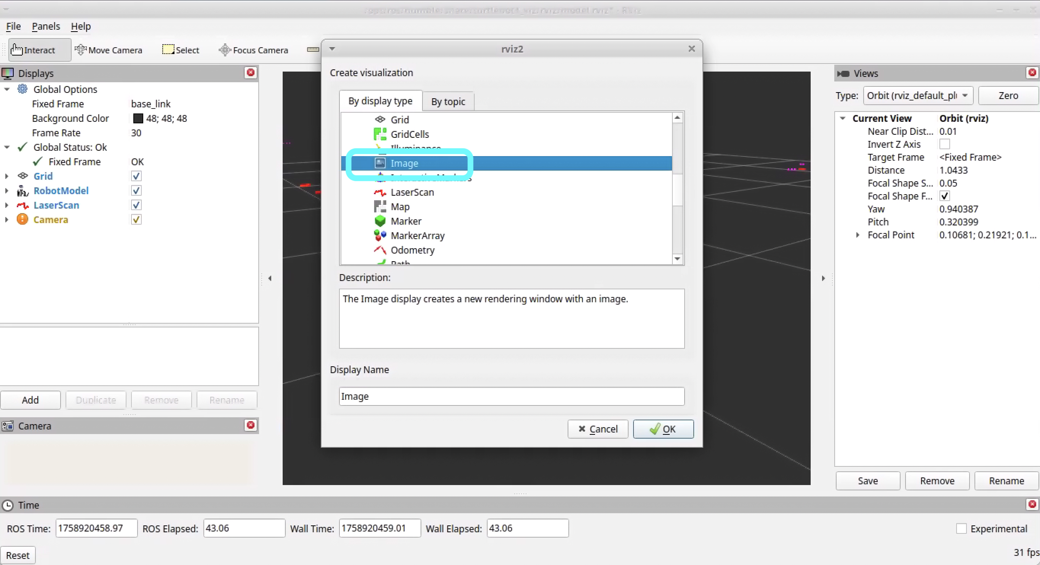Toggle the Invert Z Axis checkbox
1040x565 pixels.
pyautogui.click(x=944, y=144)
